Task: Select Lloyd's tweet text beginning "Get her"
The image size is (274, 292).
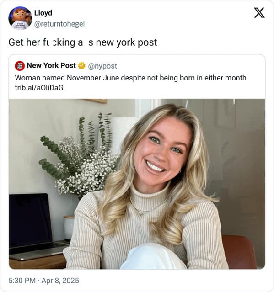Action: (83, 42)
